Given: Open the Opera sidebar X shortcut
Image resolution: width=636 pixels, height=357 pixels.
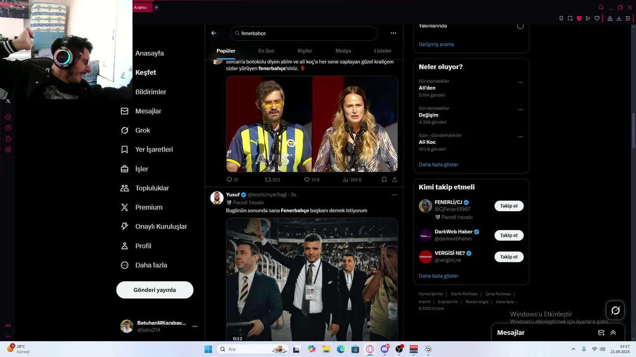Looking at the screenshot, I should 8,101.
